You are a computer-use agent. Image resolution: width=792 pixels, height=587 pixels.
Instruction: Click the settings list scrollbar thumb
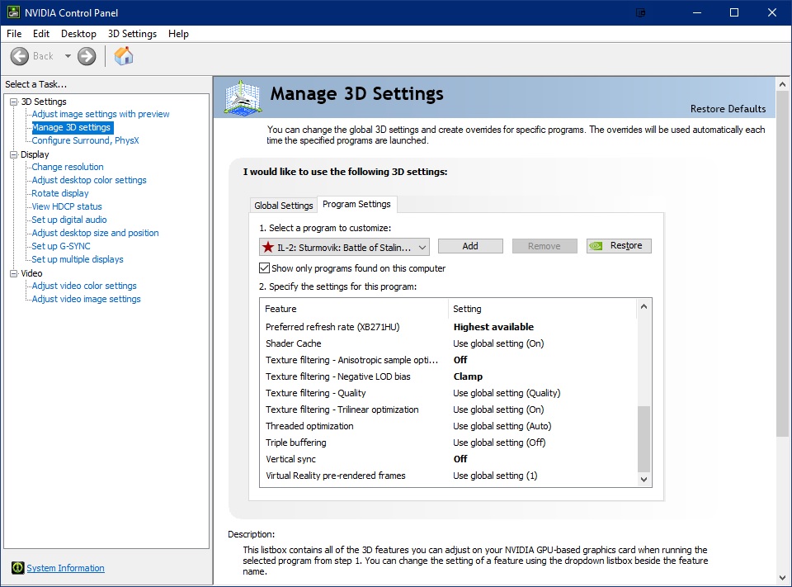click(643, 438)
